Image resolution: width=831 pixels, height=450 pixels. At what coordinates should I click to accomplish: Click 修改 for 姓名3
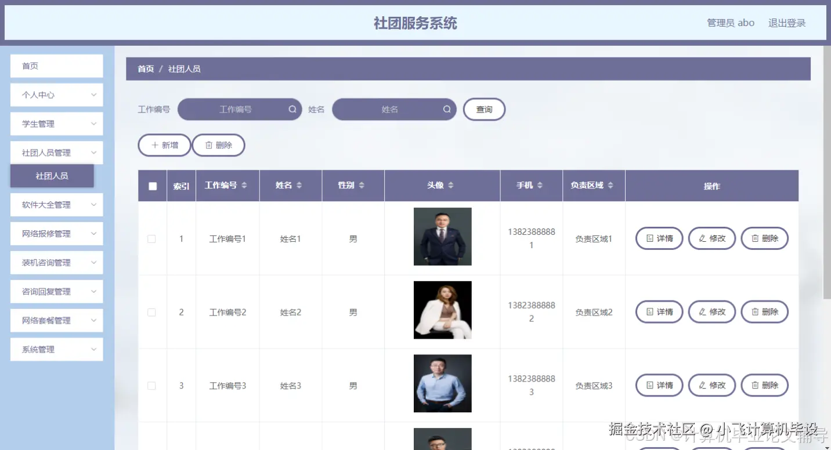[x=712, y=386]
